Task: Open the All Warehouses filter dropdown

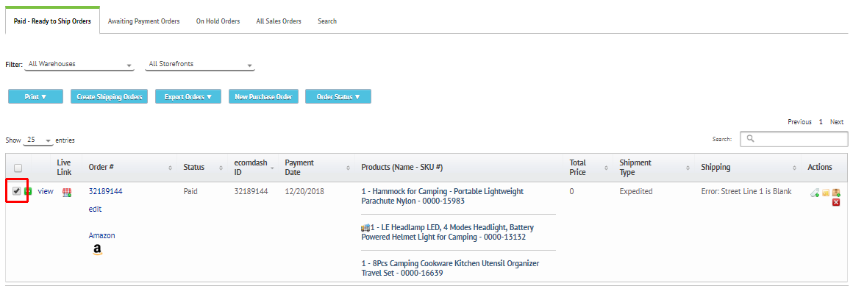Action: point(79,64)
